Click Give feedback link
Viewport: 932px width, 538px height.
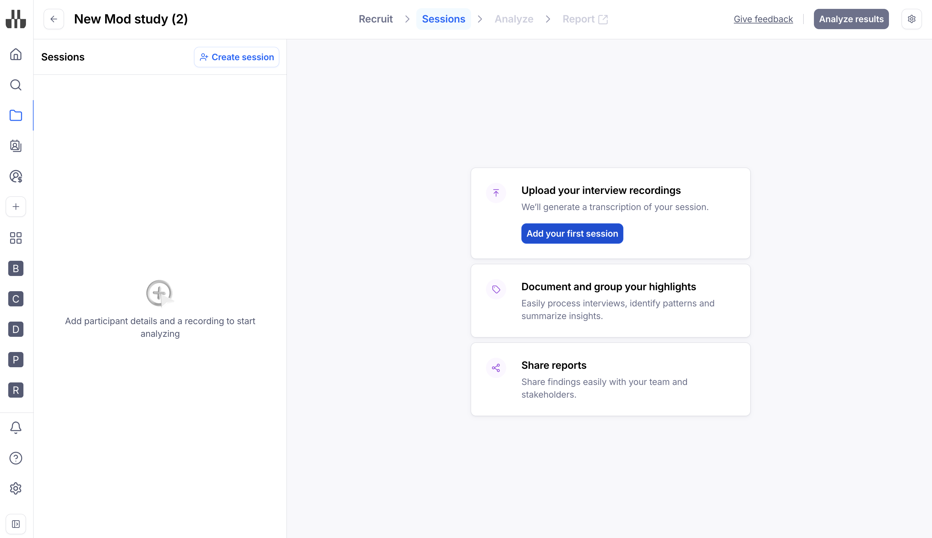763,19
